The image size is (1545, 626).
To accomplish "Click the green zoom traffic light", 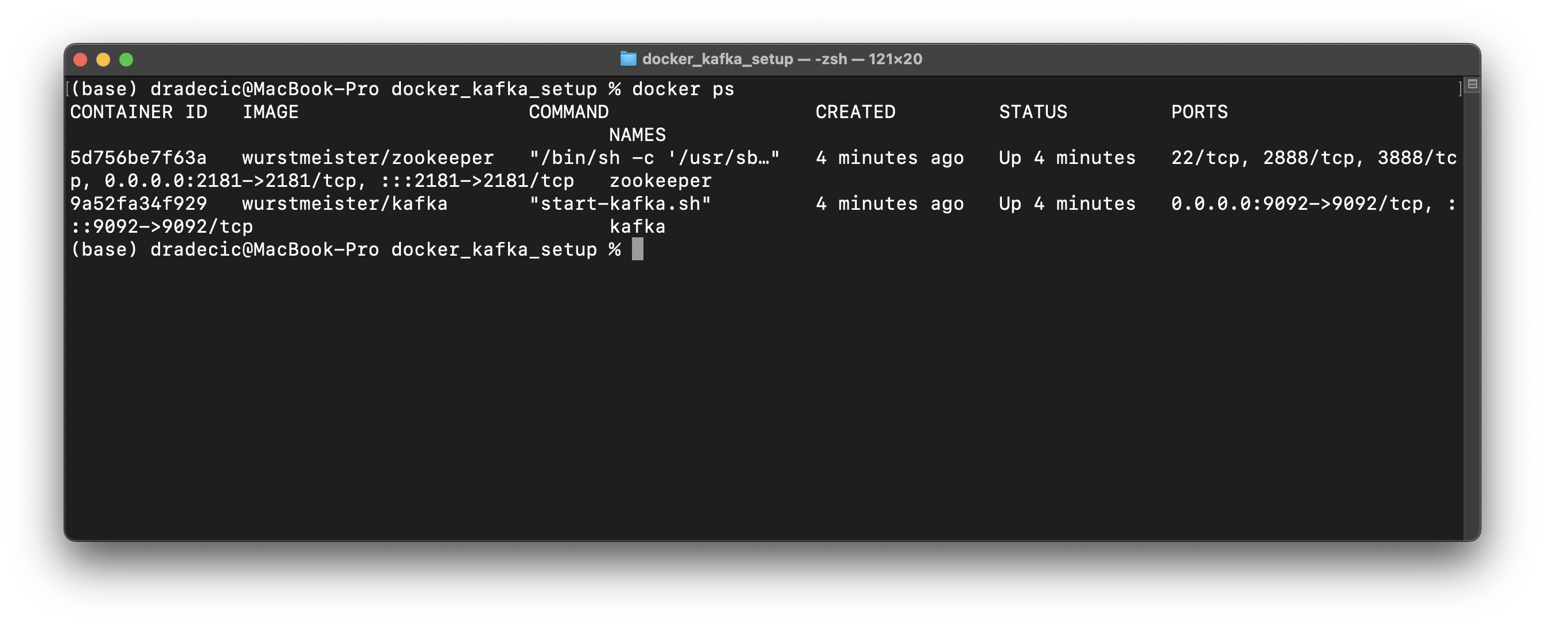I will [126, 59].
